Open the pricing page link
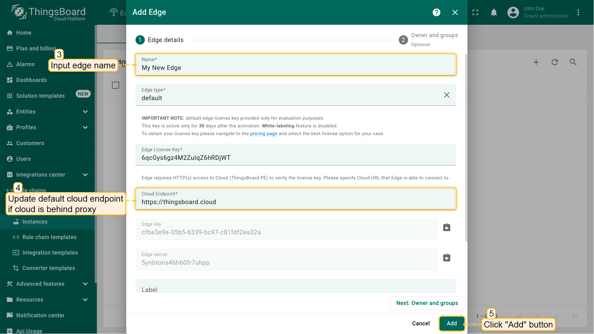The height and width of the screenshot is (334, 594). click(x=264, y=134)
